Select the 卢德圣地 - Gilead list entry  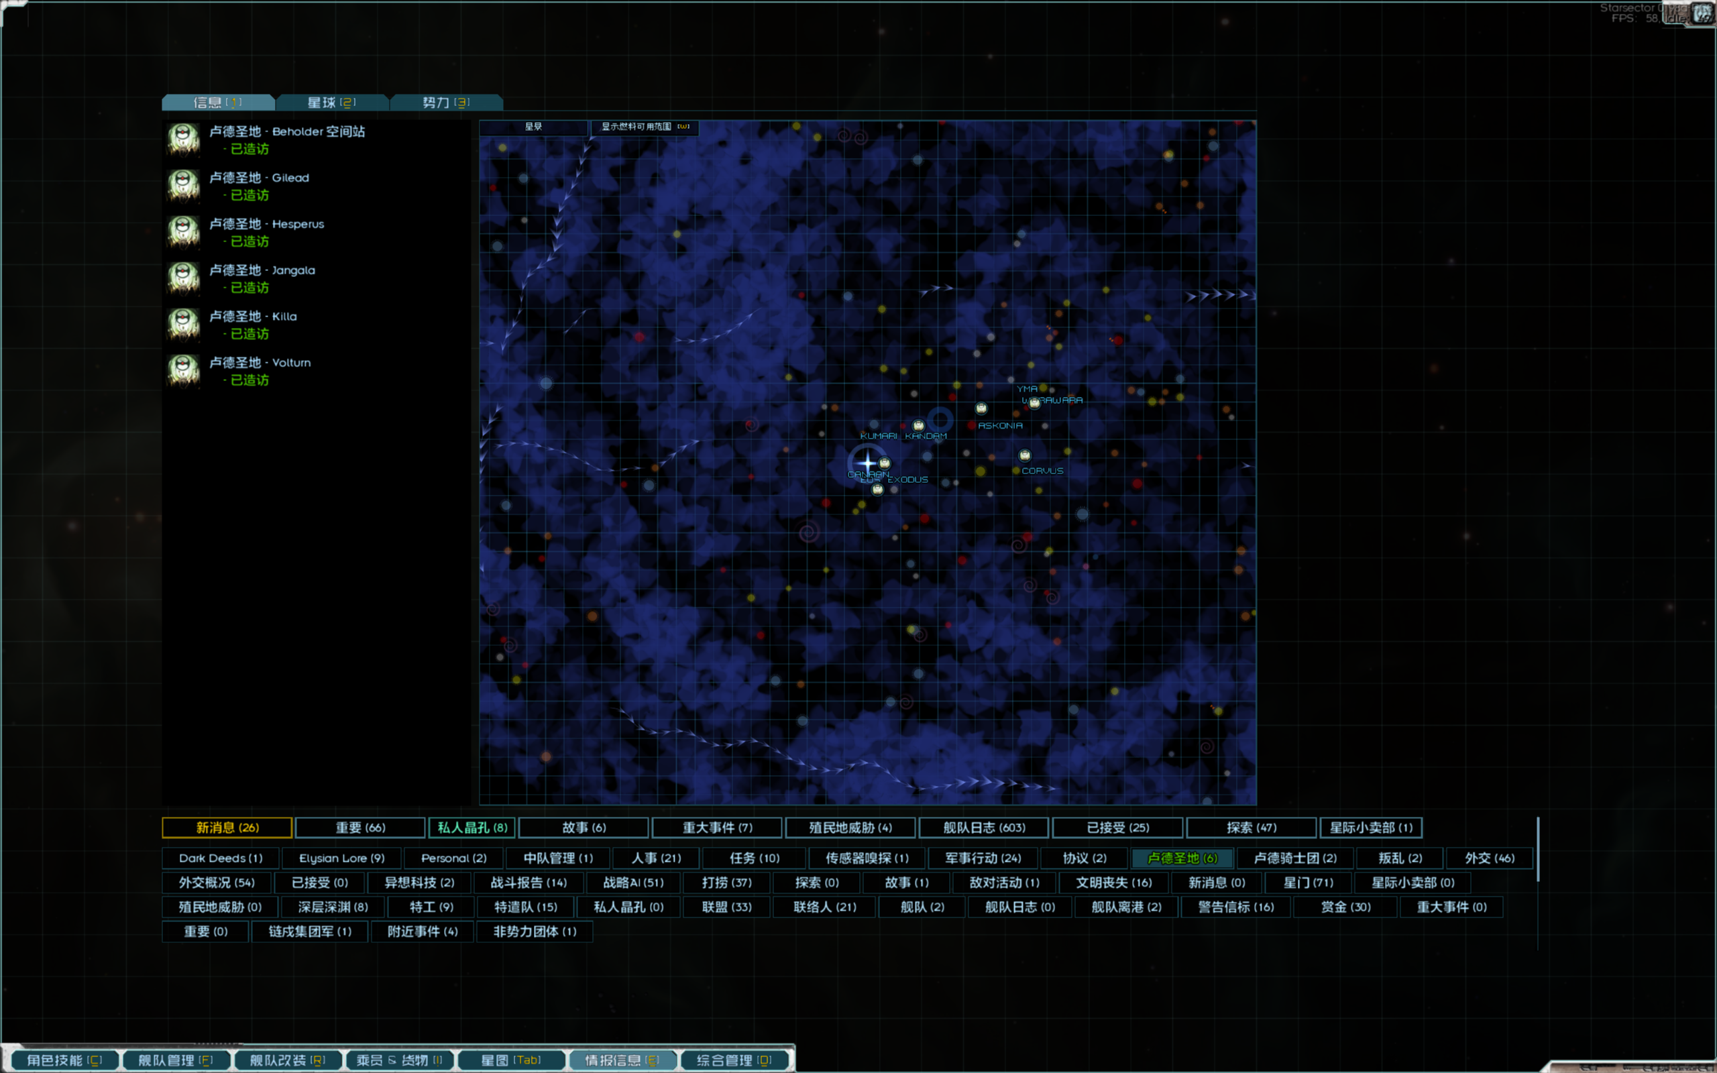point(316,185)
